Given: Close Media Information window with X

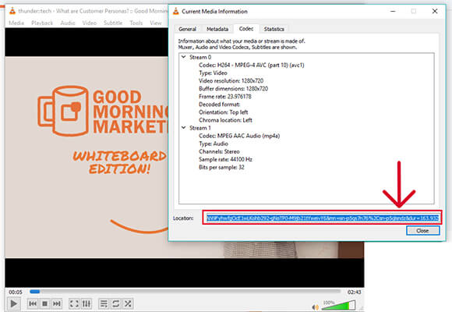Looking at the screenshot, I should [x=435, y=11].
